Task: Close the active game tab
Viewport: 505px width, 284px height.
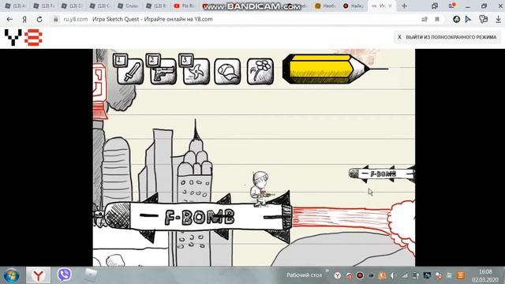Action: pyautogui.click(x=391, y=6)
